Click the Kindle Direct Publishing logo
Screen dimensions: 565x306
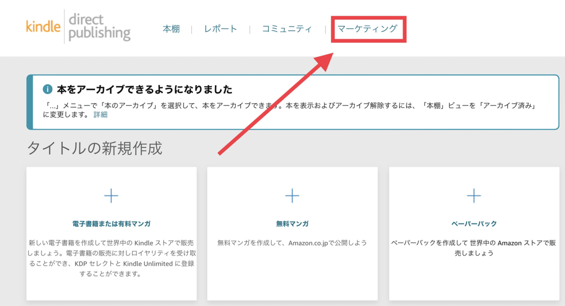[x=79, y=26]
